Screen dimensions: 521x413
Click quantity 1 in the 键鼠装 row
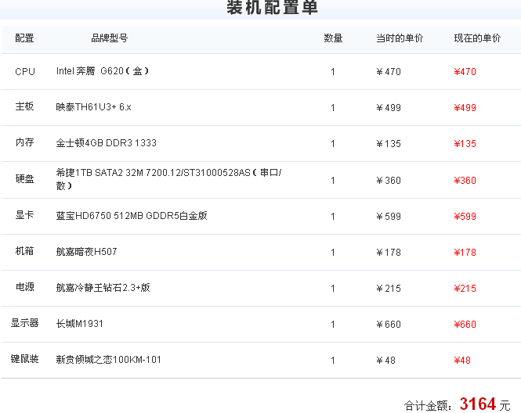coord(333,361)
